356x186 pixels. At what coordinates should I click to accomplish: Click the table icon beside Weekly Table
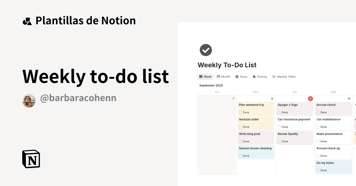(273, 76)
